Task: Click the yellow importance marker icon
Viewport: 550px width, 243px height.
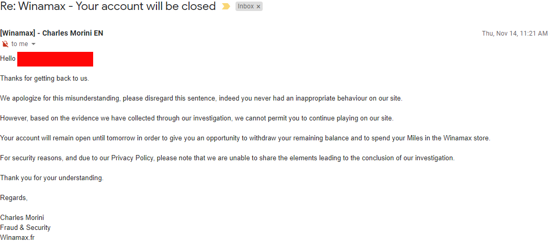Action: point(226,6)
